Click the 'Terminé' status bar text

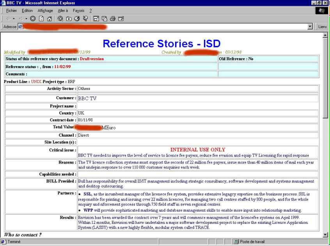[x=14, y=242]
